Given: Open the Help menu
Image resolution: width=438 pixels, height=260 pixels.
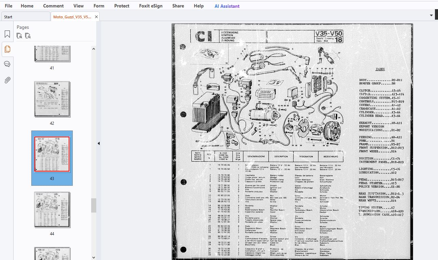Looking at the screenshot, I should tap(199, 6).
